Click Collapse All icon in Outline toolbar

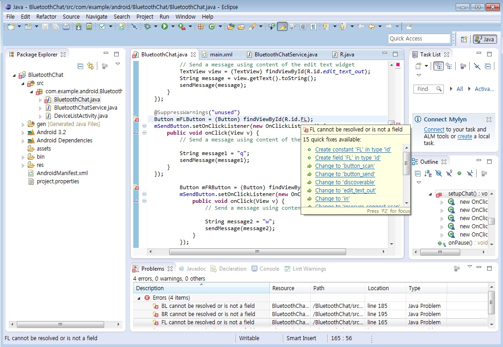417,174
